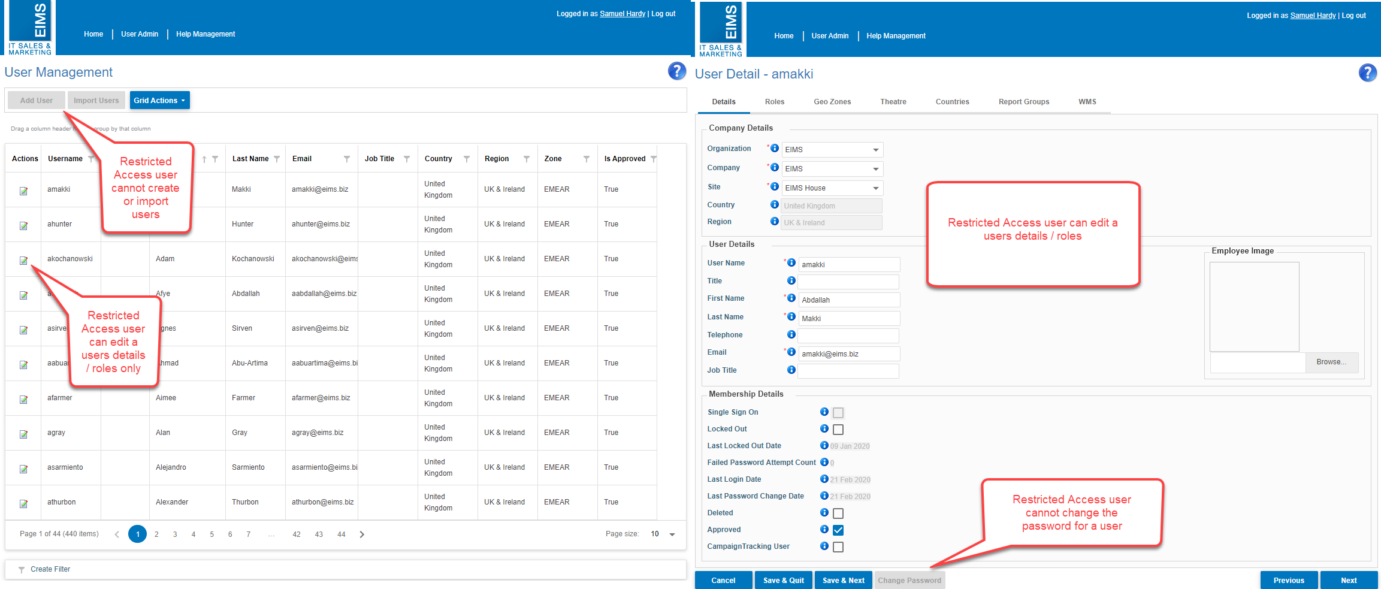This screenshot has height=589, width=1381.
Task: Open the edit icon for user agray
Action: coord(23,434)
